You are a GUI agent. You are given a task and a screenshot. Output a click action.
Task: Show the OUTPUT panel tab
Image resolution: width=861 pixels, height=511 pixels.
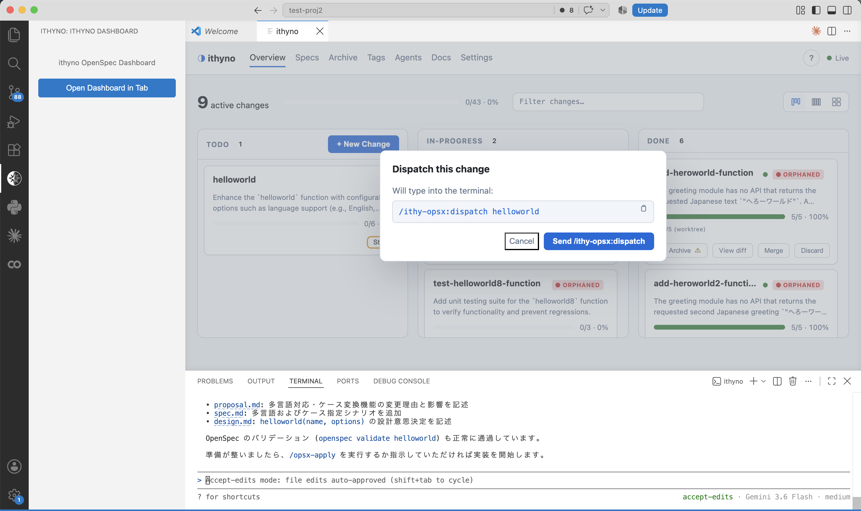[x=261, y=381]
